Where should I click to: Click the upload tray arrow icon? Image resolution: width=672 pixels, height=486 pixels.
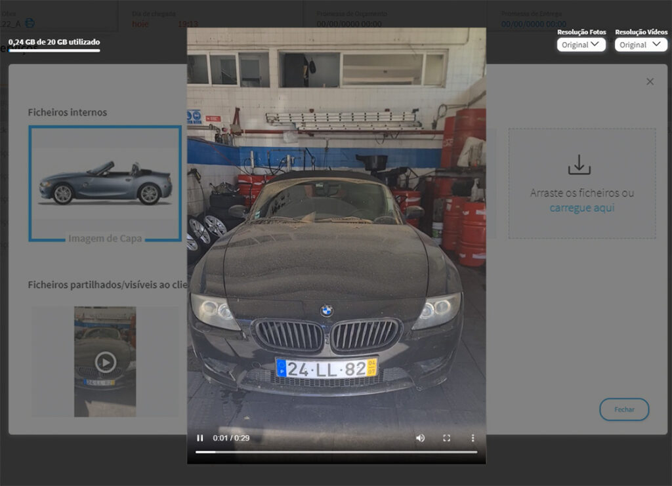[x=579, y=165]
